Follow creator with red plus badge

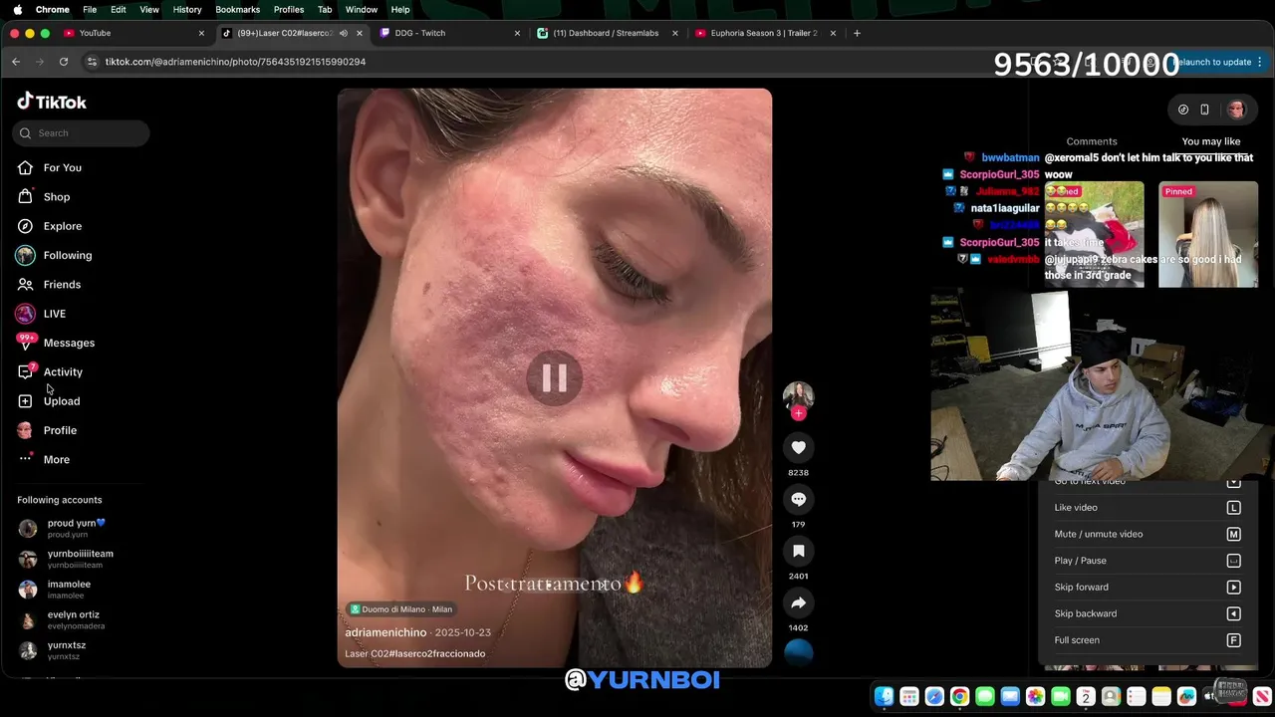(x=798, y=413)
